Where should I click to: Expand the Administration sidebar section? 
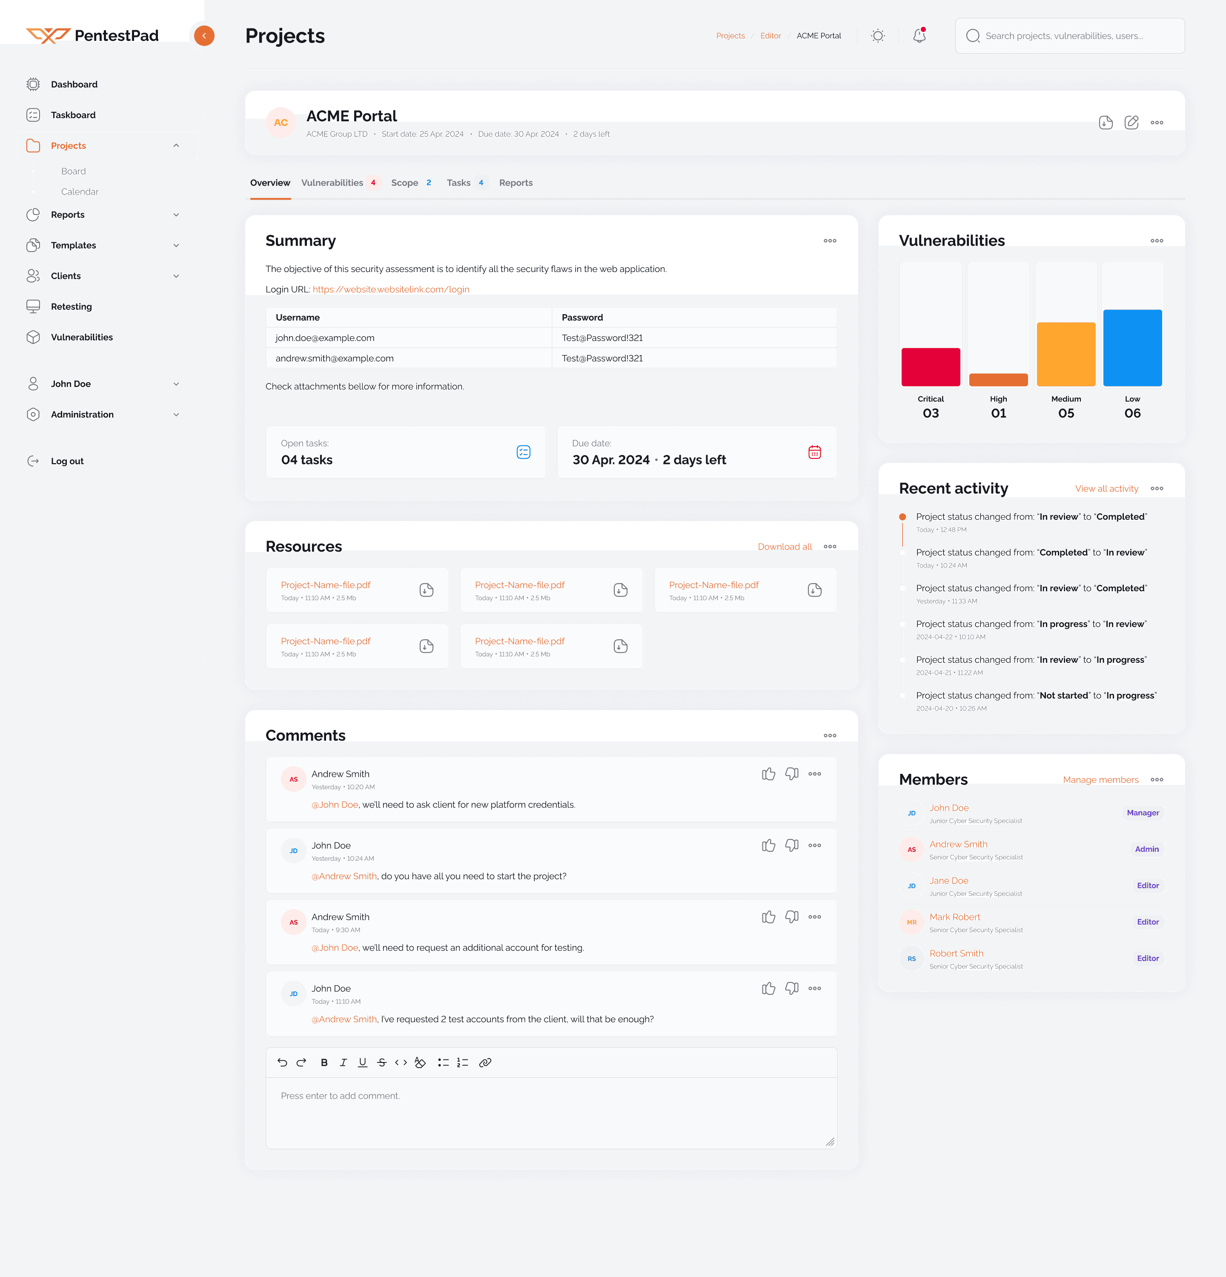176,414
